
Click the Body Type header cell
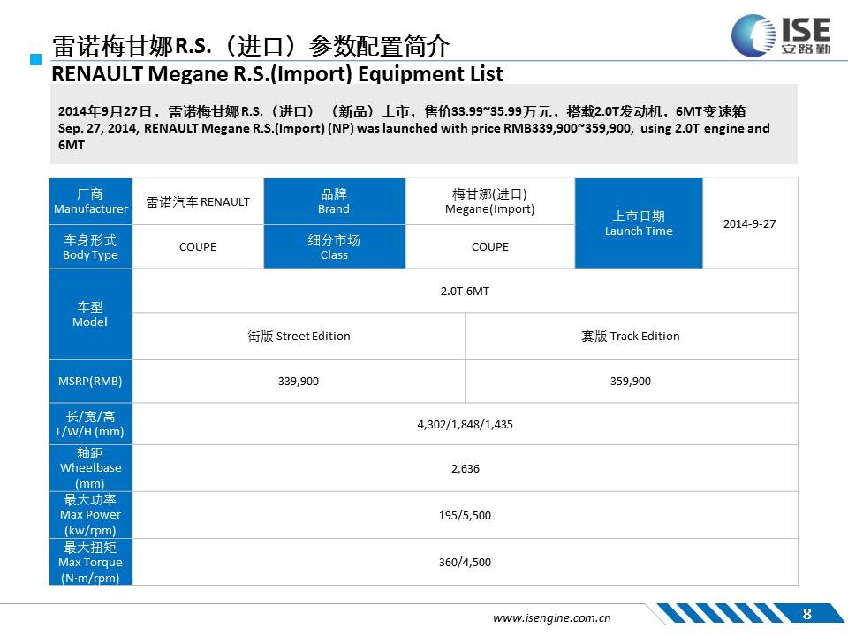pos(90,246)
